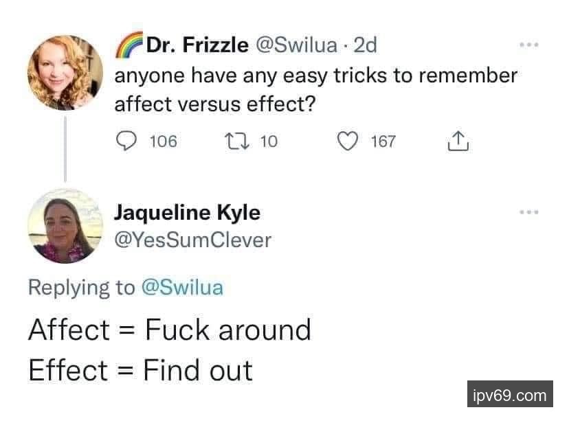Open more options for Dr. Frizzle's tweet
This screenshot has width=569, height=423.
528,46
